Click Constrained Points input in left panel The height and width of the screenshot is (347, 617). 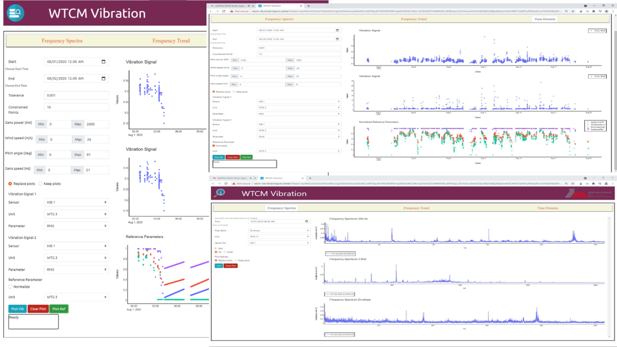[77, 107]
